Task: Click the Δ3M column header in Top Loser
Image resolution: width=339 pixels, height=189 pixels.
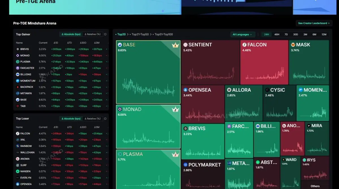Action: [x=97, y=127]
